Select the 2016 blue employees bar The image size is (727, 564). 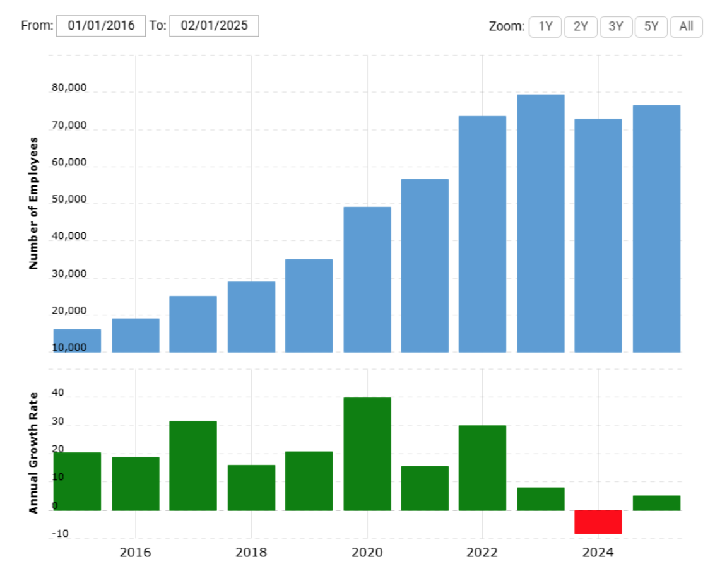tap(136, 335)
